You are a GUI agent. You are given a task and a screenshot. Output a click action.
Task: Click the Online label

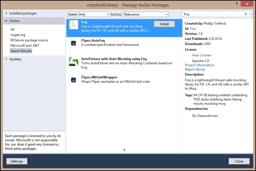14,21
